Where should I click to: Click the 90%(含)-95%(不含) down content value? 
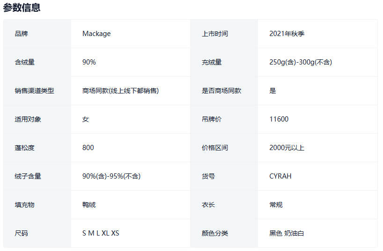111,176
